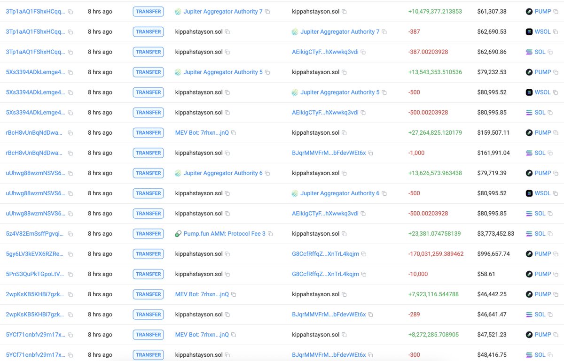
Task: Copy Jupiter Aggregator Authority 6 sender, +13,626,573.963438 row
Action: click(267, 173)
